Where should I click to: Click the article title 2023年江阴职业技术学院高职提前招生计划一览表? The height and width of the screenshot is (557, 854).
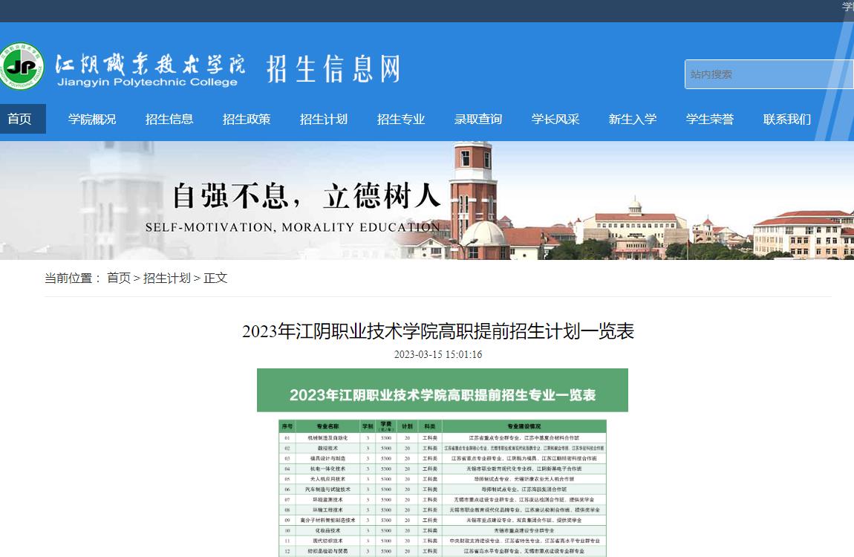(x=438, y=331)
